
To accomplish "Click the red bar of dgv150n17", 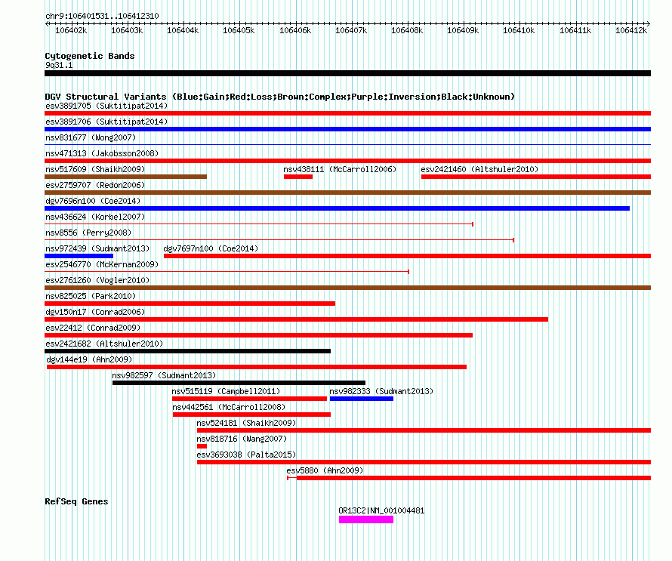I will pyautogui.click(x=296, y=319).
